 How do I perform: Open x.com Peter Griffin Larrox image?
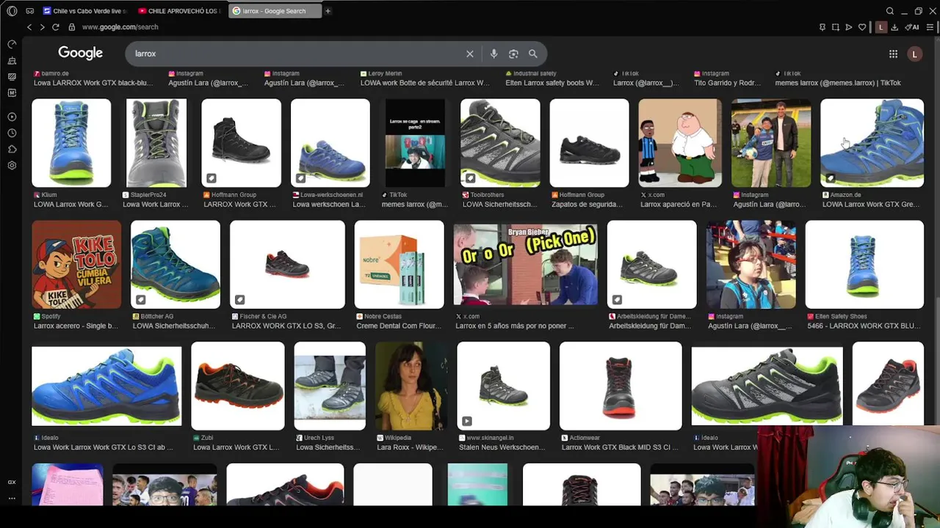[x=679, y=143]
